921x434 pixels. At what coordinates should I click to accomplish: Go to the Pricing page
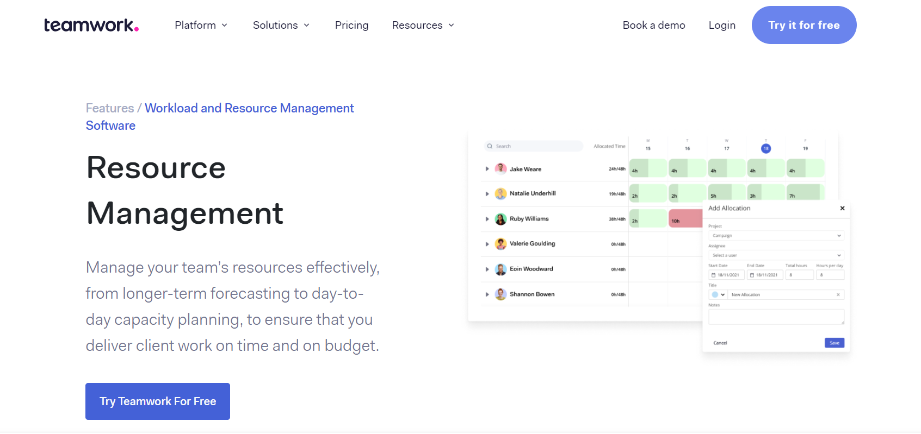coord(351,25)
